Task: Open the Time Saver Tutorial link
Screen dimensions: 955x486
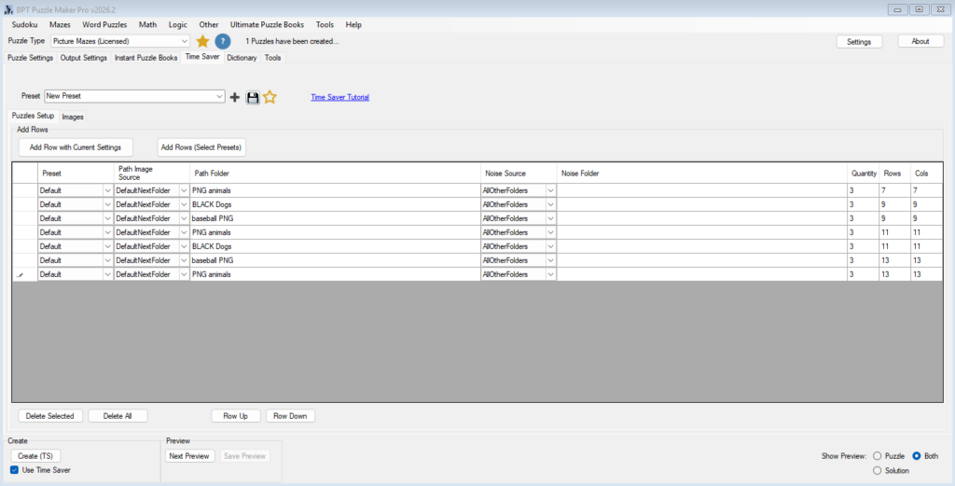Action: (x=339, y=97)
